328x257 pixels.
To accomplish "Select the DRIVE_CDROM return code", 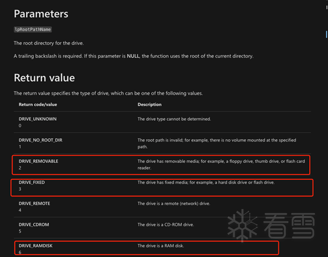I will (34, 224).
